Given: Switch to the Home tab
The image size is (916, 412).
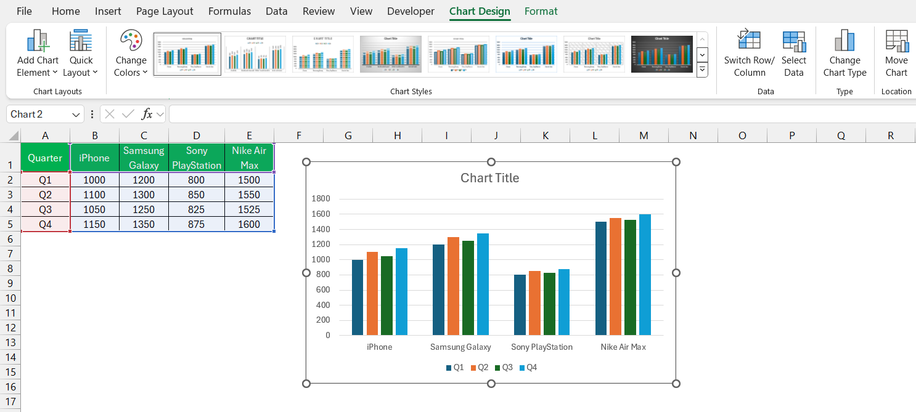Looking at the screenshot, I should [x=65, y=11].
